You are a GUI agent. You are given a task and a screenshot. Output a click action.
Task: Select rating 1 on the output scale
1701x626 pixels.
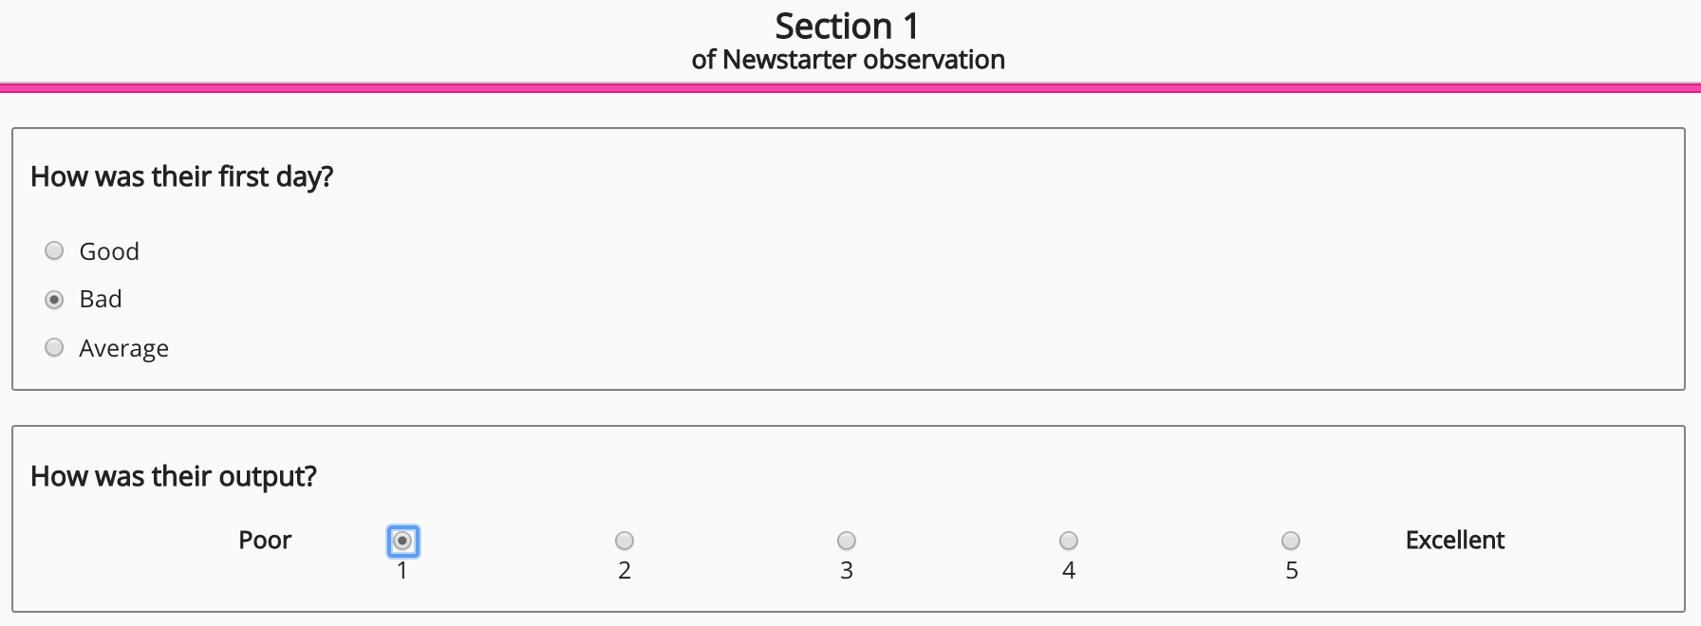click(x=402, y=541)
